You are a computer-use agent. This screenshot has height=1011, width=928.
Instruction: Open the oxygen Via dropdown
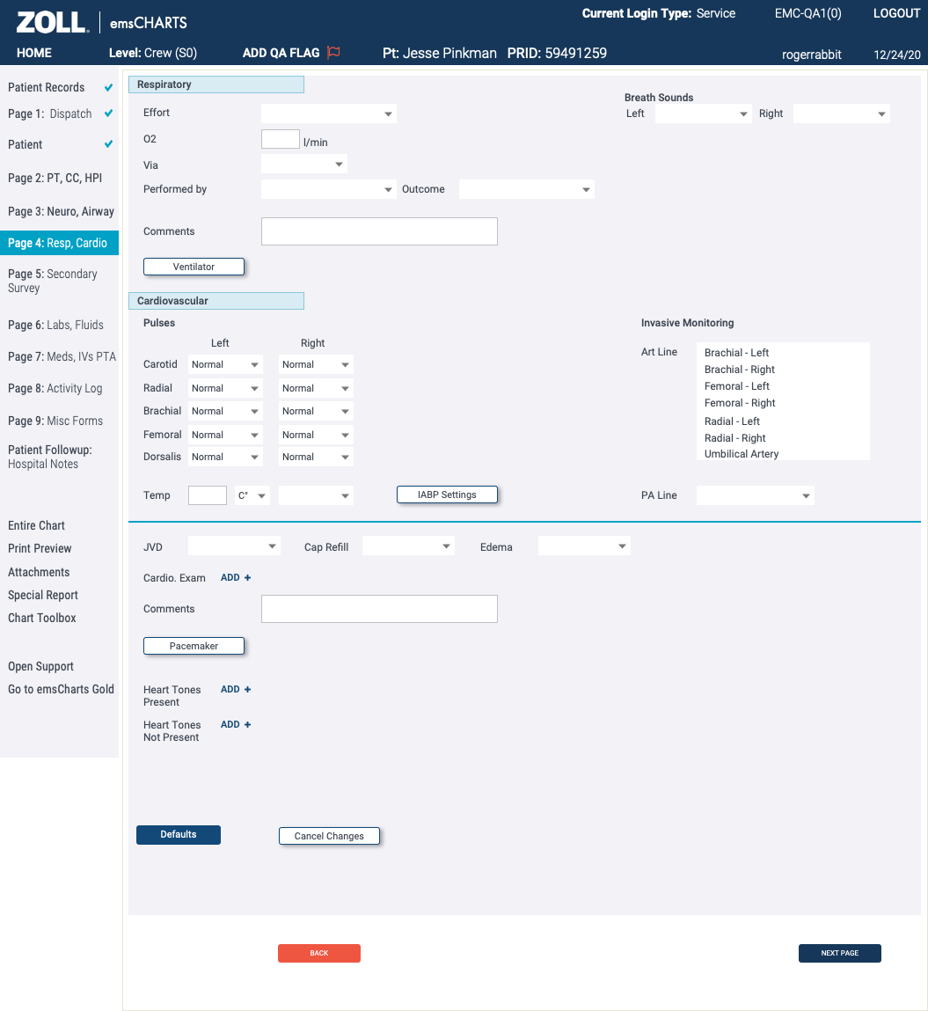point(304,164)
